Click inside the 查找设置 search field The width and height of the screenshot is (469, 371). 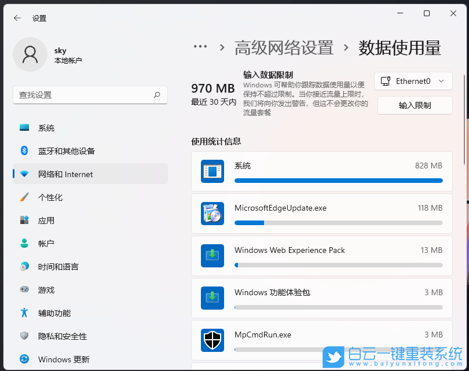[x=90, y=95]
